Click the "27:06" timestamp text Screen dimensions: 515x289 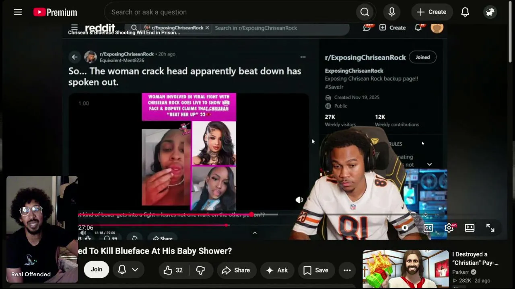click(86, 228)
